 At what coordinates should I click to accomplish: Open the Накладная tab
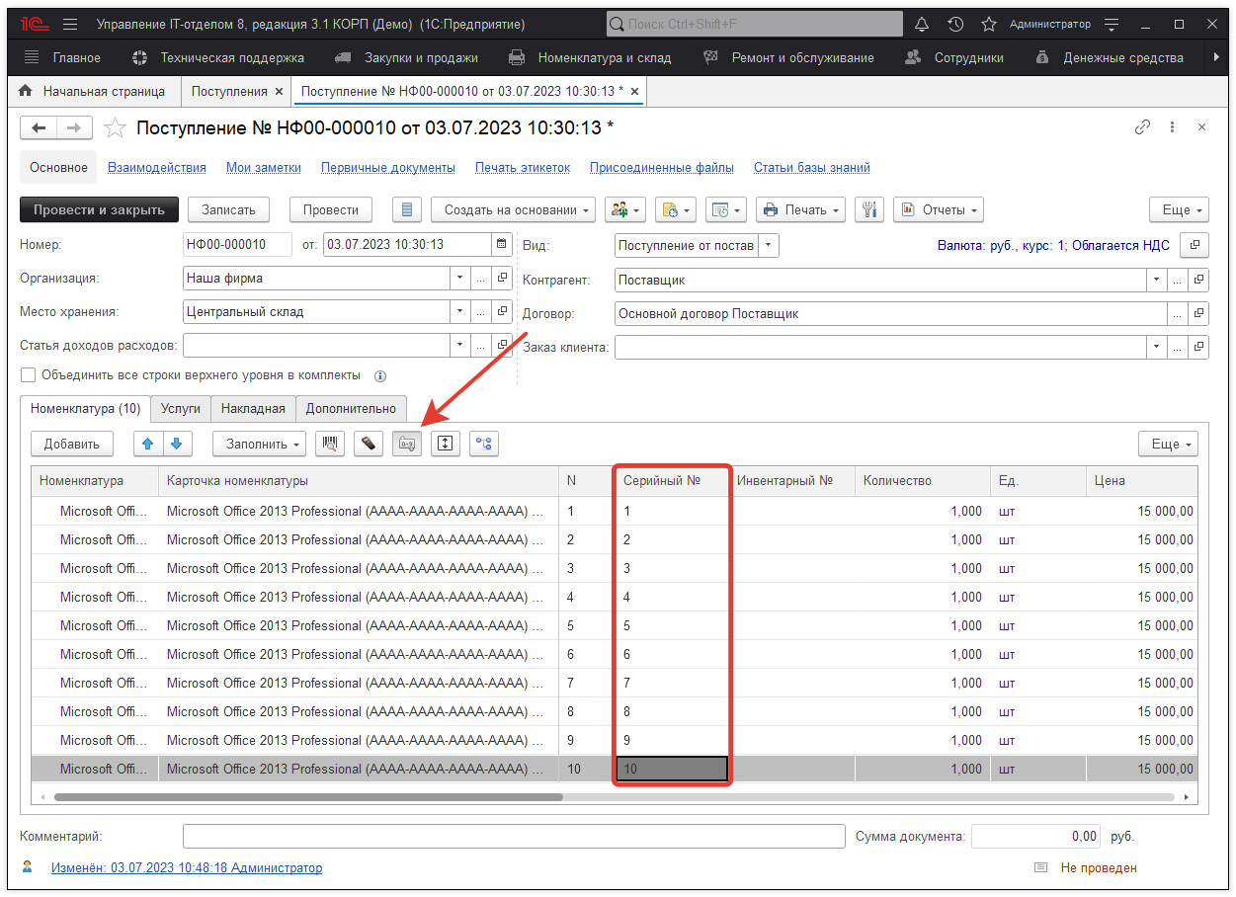(x=253, y=408)
